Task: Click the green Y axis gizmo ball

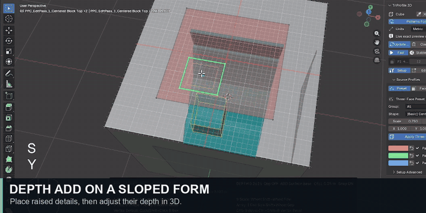Action: [x=370, y=7]
